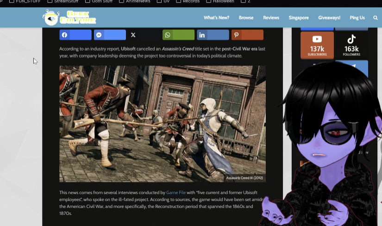Open the Ping Us page
The image size is (382, 226).
click(x=357, y=18)
